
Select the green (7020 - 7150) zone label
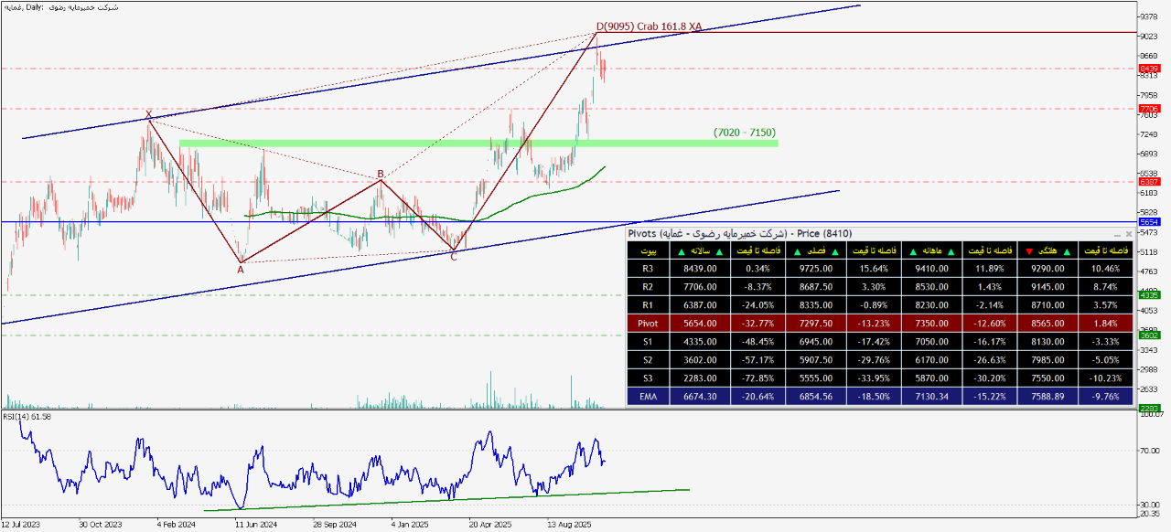(745, 133)
